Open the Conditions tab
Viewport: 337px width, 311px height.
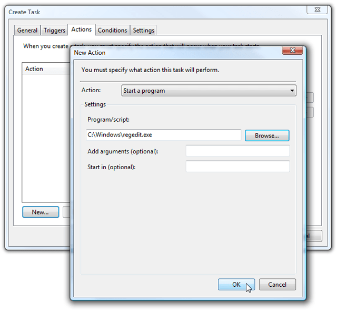[112, 31]
